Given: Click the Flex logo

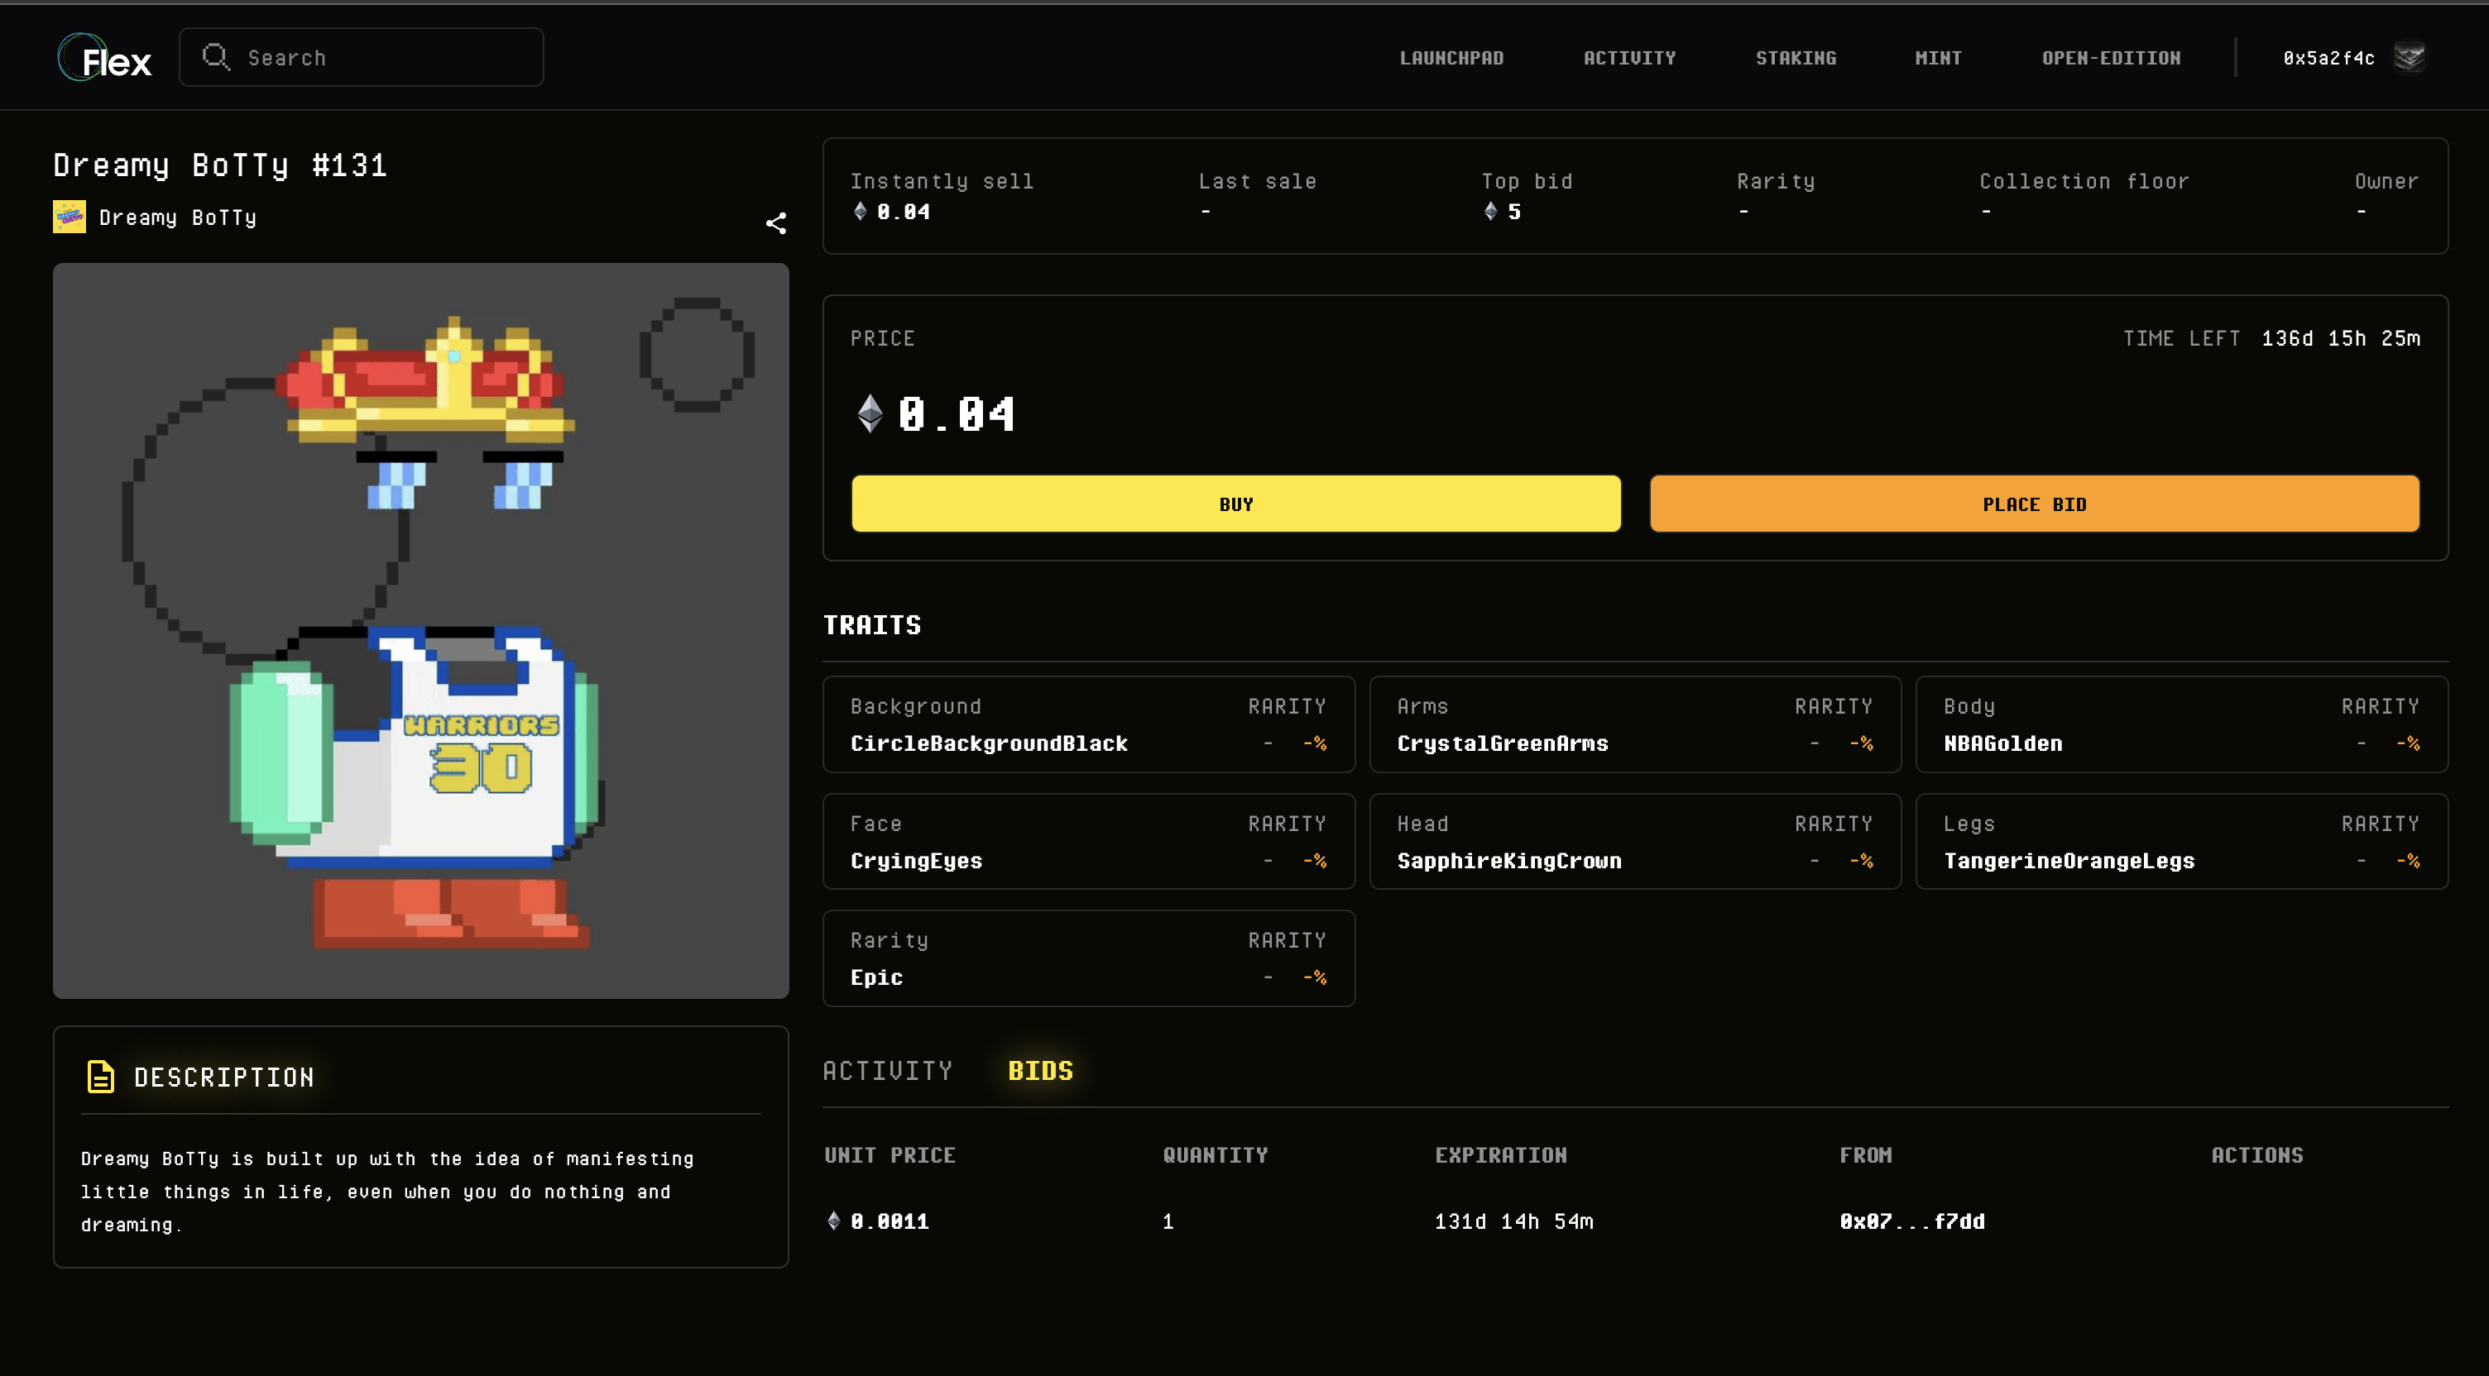Looking at the screenshot, I should click(103, 57).
